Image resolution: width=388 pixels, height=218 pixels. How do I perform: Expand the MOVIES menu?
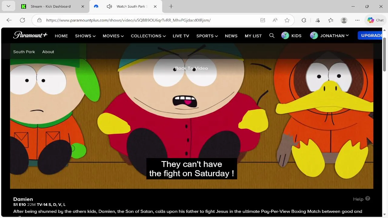(x=113, y=36)
